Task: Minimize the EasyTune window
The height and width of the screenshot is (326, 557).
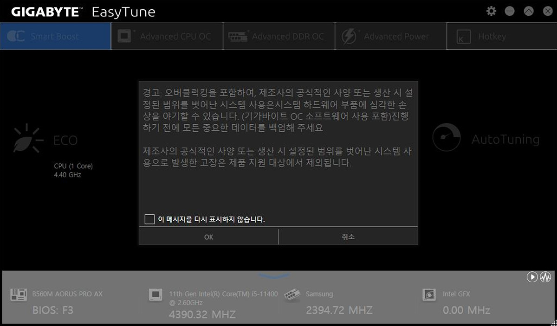Action: [x=510, y=11]
